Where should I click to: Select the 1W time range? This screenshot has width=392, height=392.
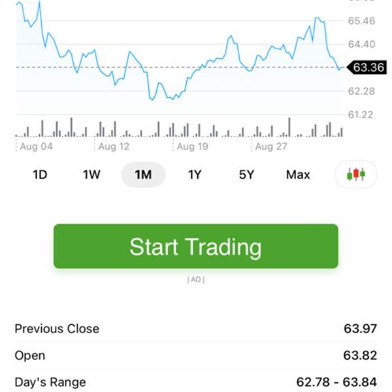(91, 174)
